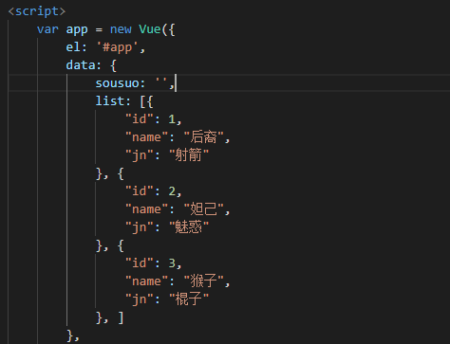Click the jn value "棍子"
The width and height of the screenshot is (450, 344).
pos(189,299)
